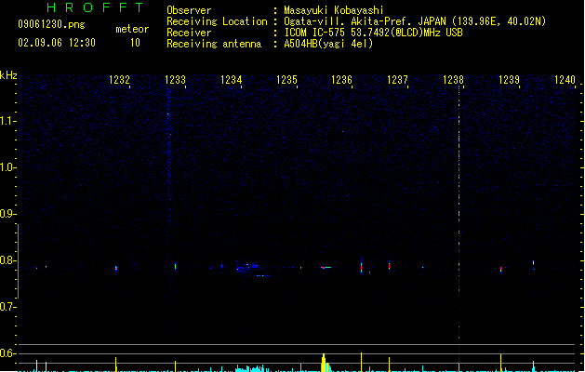The image size is (585, 372).
Task: Click the Observer label
Action: click(x=189, y=10)
